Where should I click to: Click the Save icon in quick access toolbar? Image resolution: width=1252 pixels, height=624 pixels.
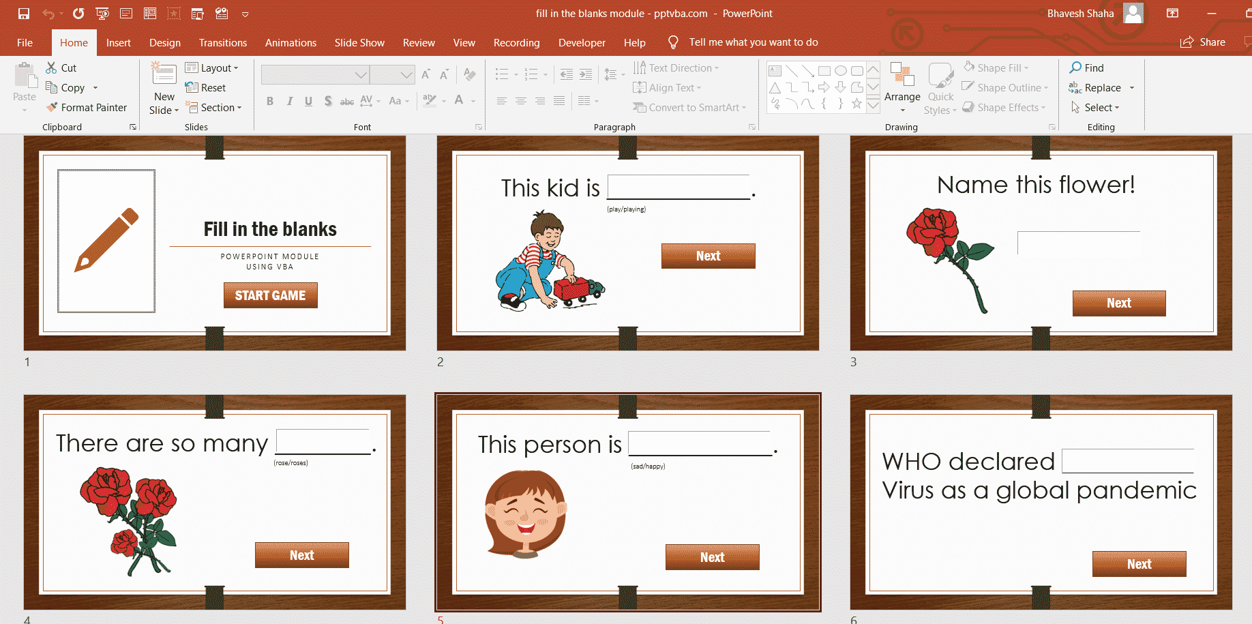pos(24,14)
